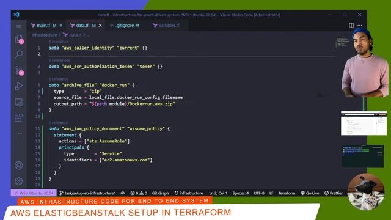
Task: Click the '1 reference' lens above archive_file
Action: (x=59, y=79)
